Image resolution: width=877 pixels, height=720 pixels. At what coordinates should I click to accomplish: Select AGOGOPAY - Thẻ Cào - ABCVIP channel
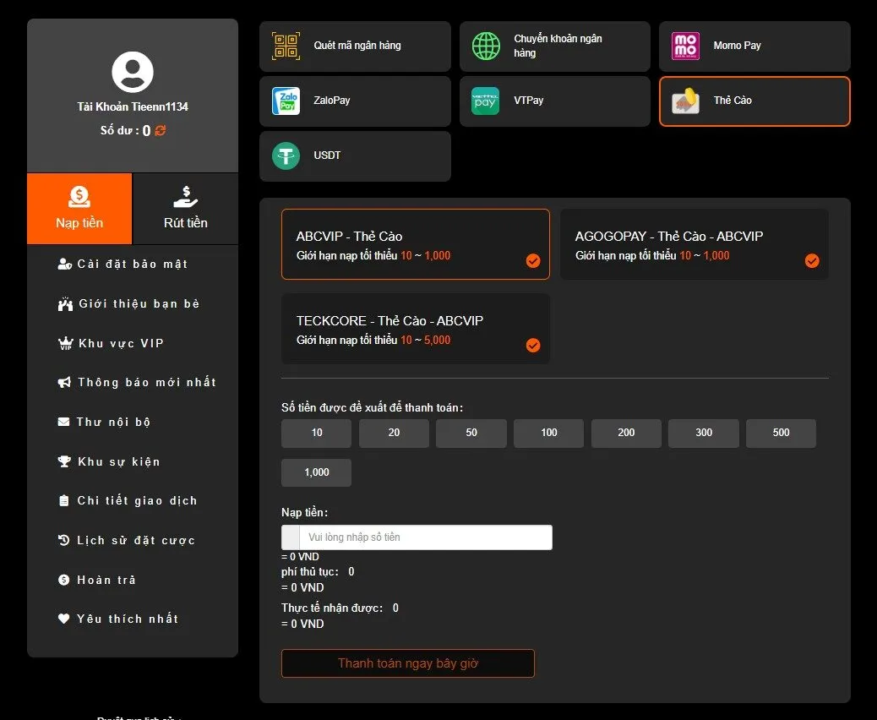tap(694, 244)
